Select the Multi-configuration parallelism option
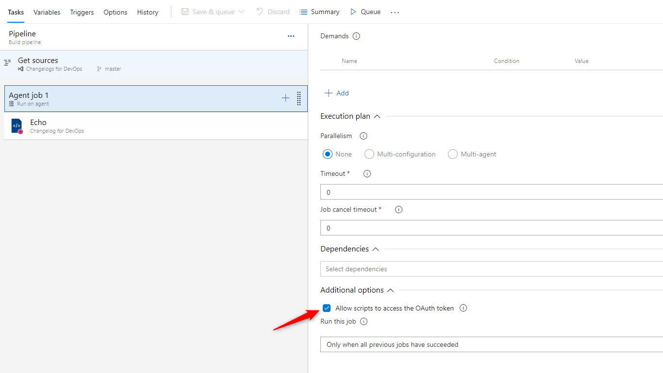This screenshot has height=373, width=663. tap(369, 155)
